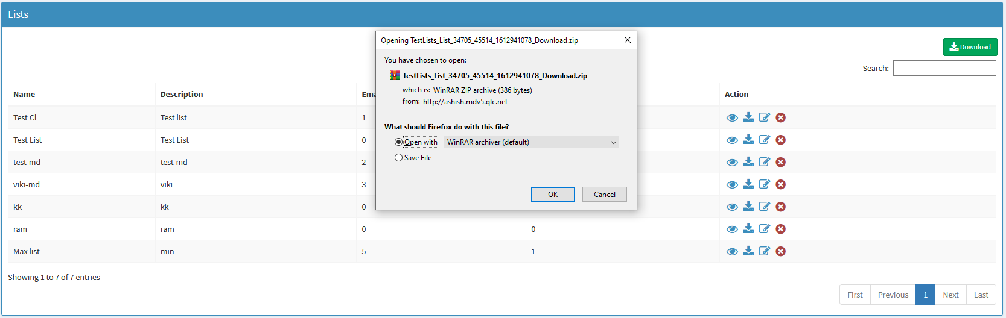Select the 'Open with' radio option
The height and width of the screenshot is (318, 1006).
(398, 142)
